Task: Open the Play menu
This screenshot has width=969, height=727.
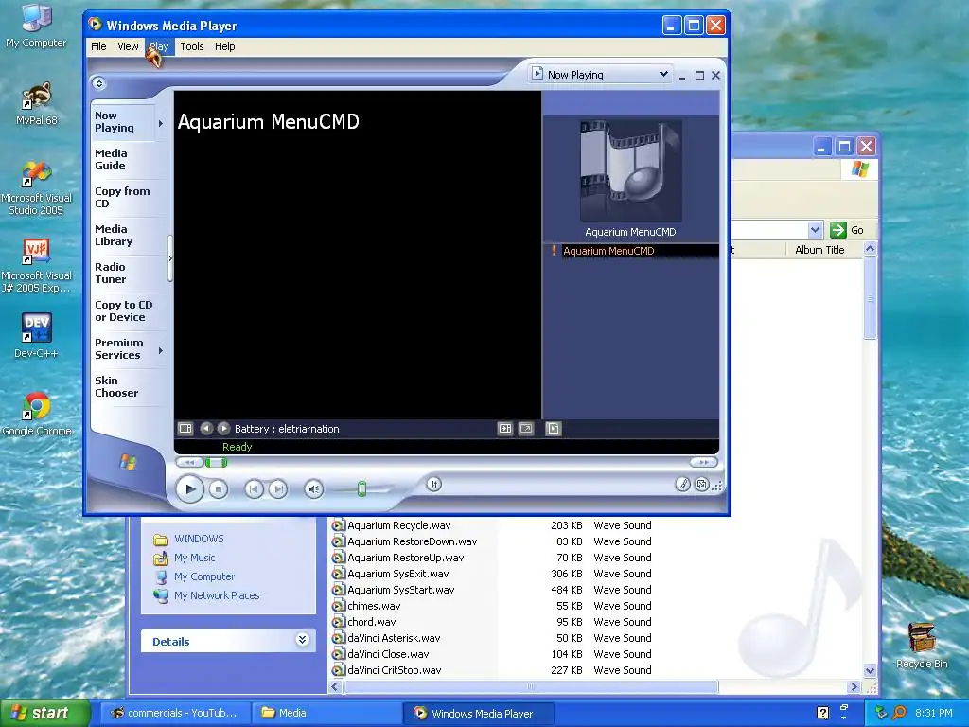Action: pyautogui.click(x=159, y=46)
